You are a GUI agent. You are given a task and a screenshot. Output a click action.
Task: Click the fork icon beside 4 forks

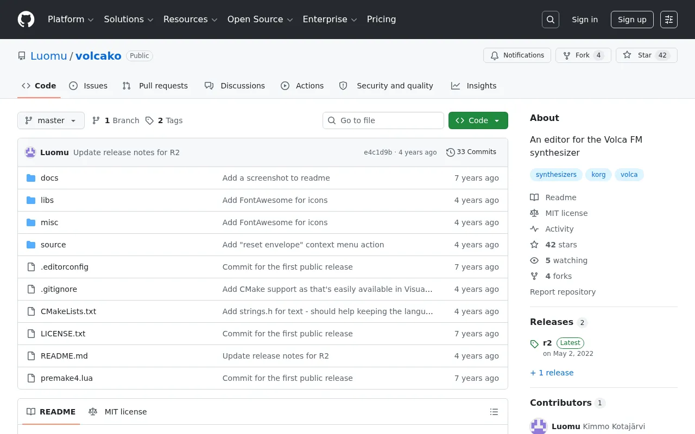pos(534,276)
